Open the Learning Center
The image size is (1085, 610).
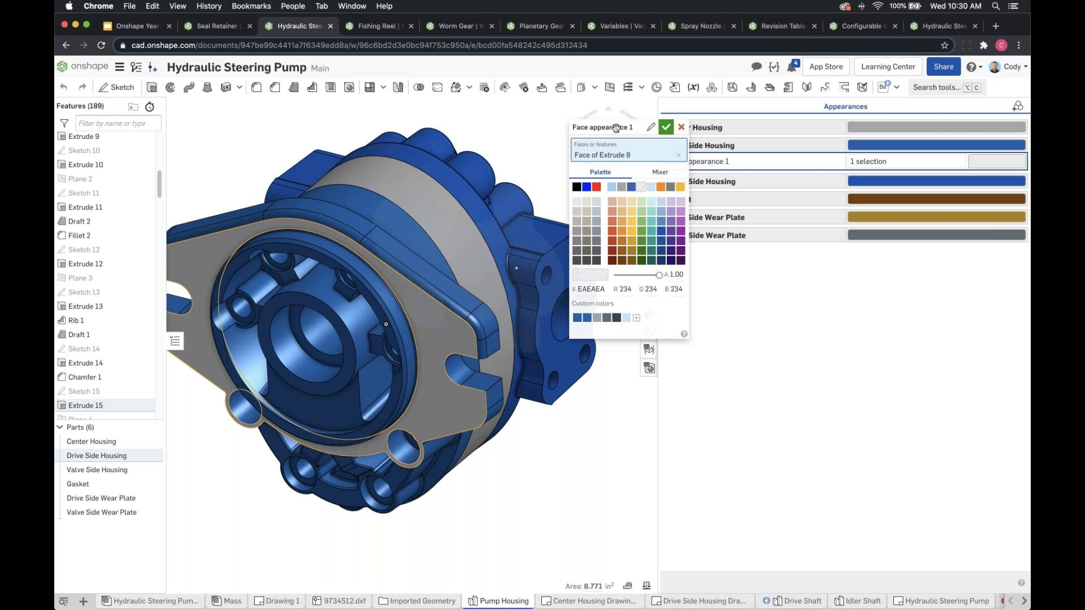(x=888, y=66)
